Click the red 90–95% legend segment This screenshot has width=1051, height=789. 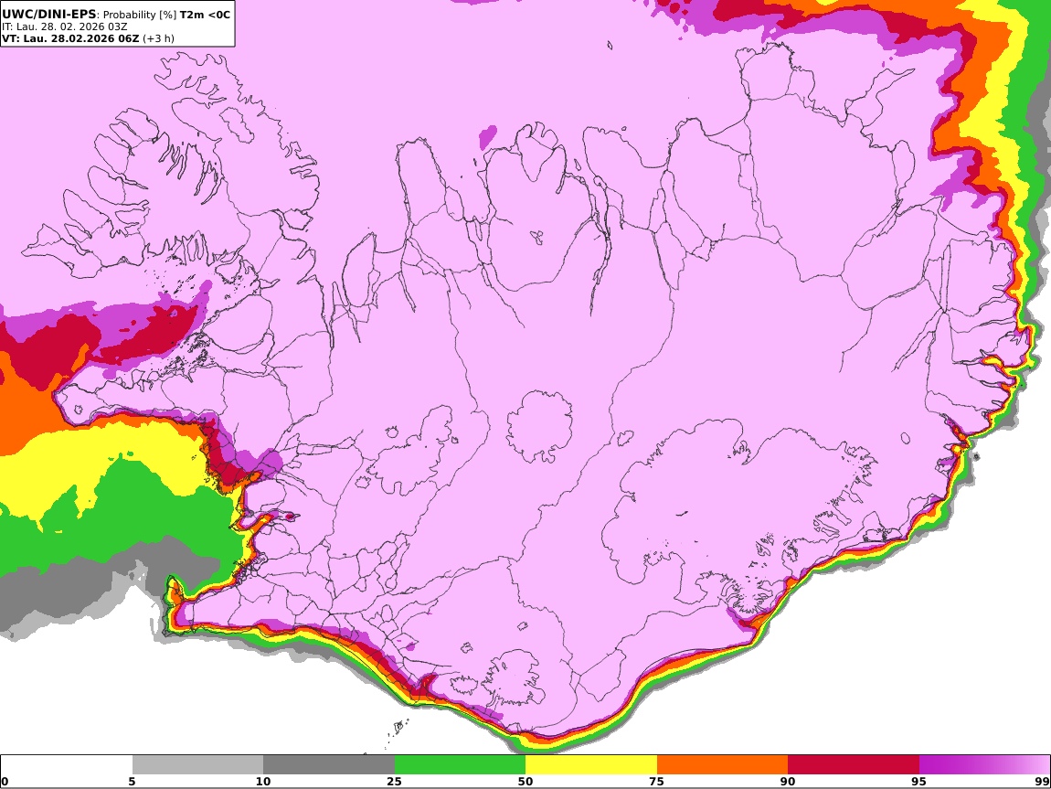coord(854,765)
